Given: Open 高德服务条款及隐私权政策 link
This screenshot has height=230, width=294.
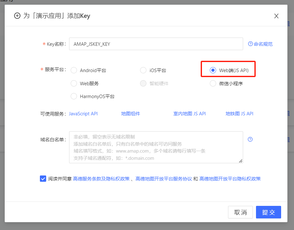Looking at the screenshot, I should (101, 179).
